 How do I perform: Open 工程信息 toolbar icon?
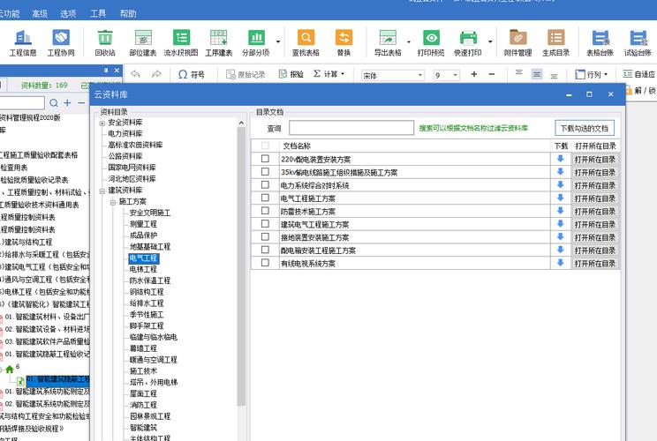coord(23,42)
